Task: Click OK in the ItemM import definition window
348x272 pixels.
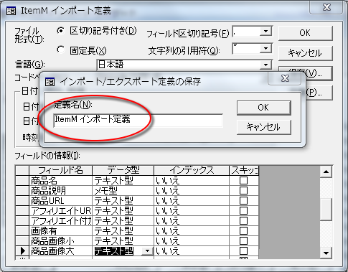Action: (305, 33)
